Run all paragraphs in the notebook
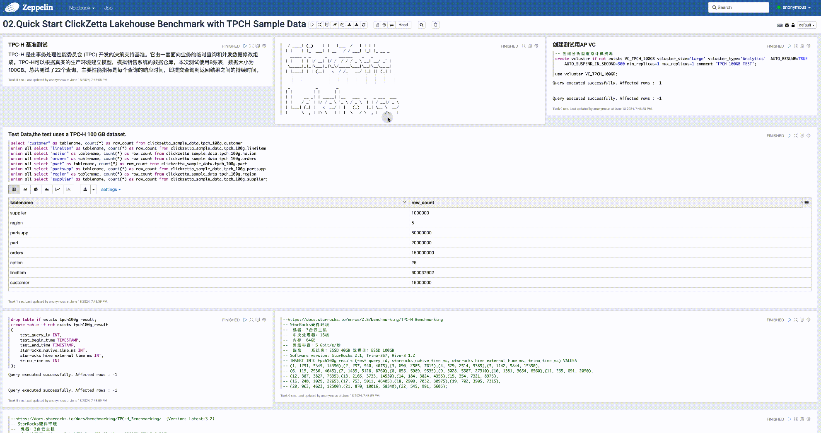 [x=312, y=25]
